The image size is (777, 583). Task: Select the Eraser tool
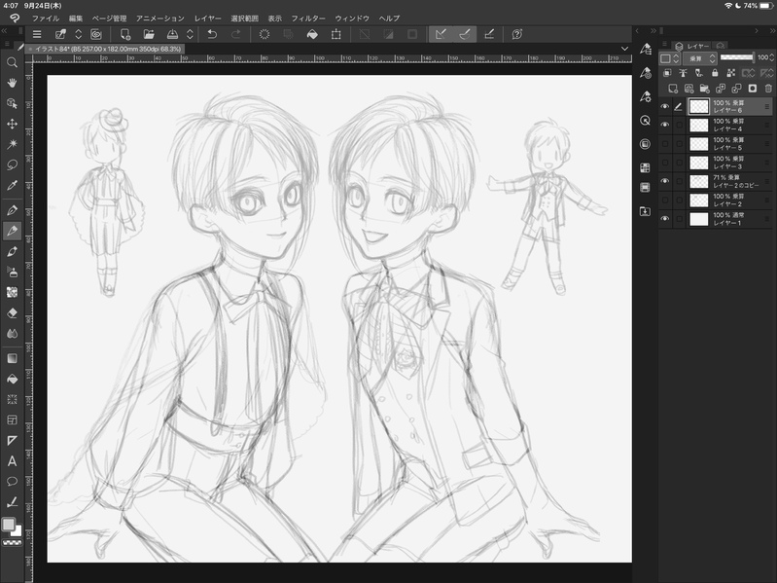point(12,312)
